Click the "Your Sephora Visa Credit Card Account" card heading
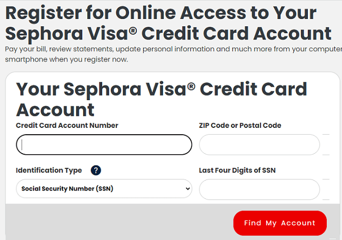Image resolution: width=342 pixels, height=240 pixels. point(162,99)
